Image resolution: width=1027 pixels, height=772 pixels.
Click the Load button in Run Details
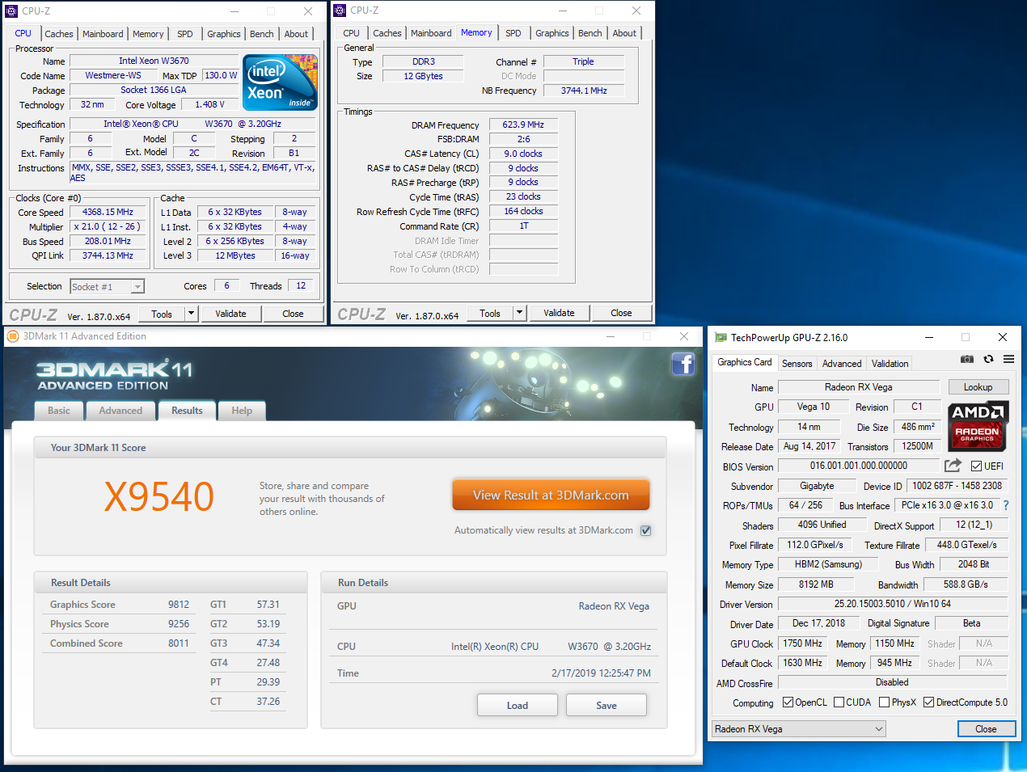tap(518, 705)
